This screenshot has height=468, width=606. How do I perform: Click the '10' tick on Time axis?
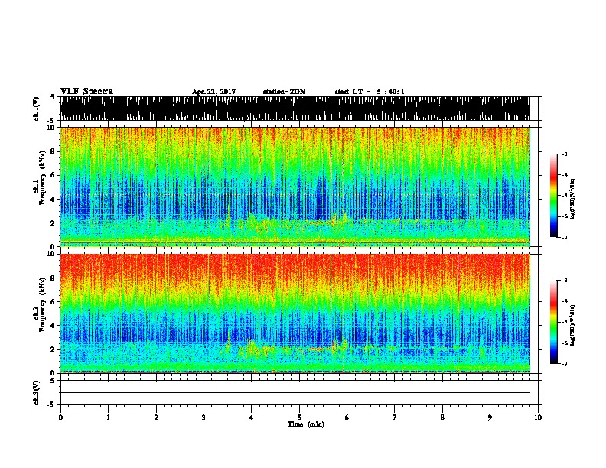tap(538, 418)
